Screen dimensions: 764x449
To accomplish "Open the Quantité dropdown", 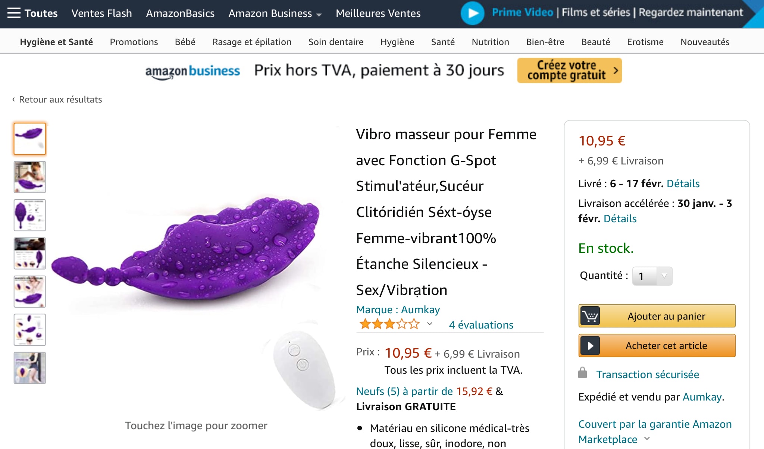I will point(652,276).
